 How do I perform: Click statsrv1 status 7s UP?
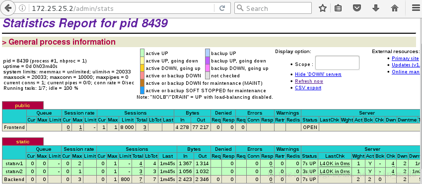click(309, 164)
